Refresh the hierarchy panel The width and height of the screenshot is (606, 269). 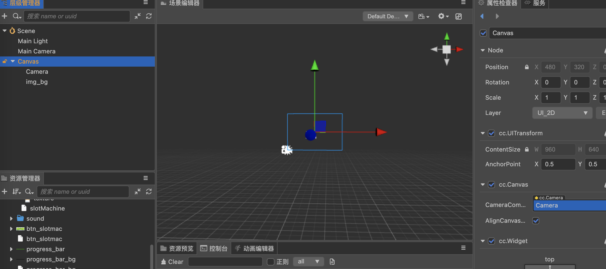[x=149, y=16]
